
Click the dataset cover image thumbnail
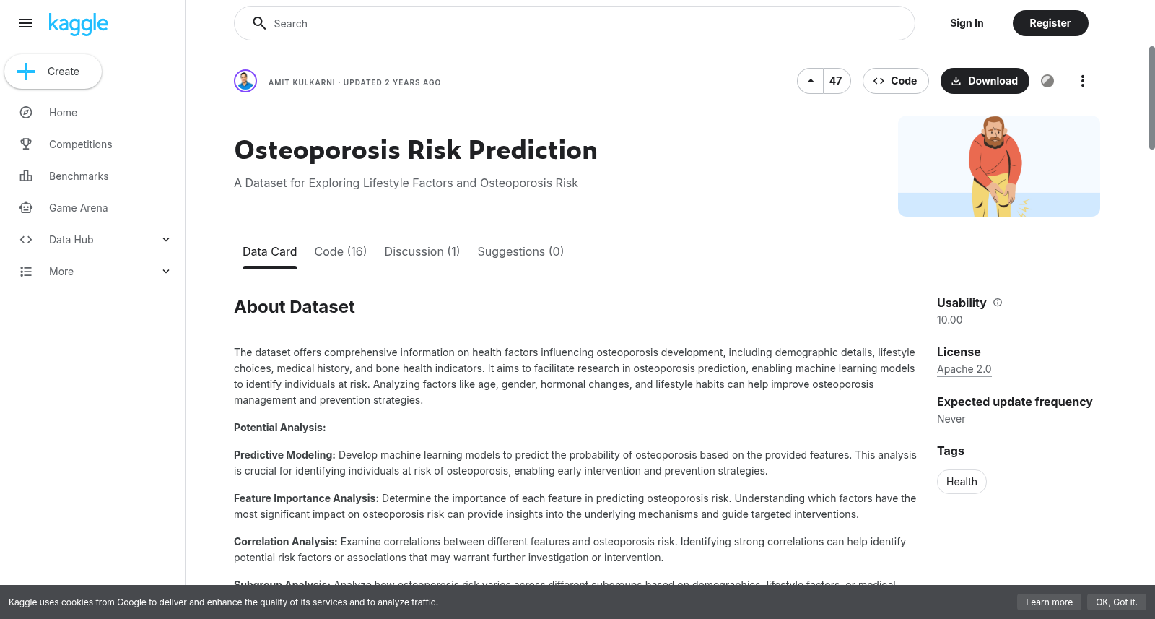click(x=999, y=166)
